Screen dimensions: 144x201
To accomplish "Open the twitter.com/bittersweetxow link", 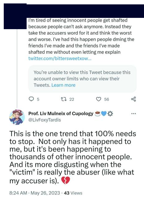I will (x=60, y=58).
